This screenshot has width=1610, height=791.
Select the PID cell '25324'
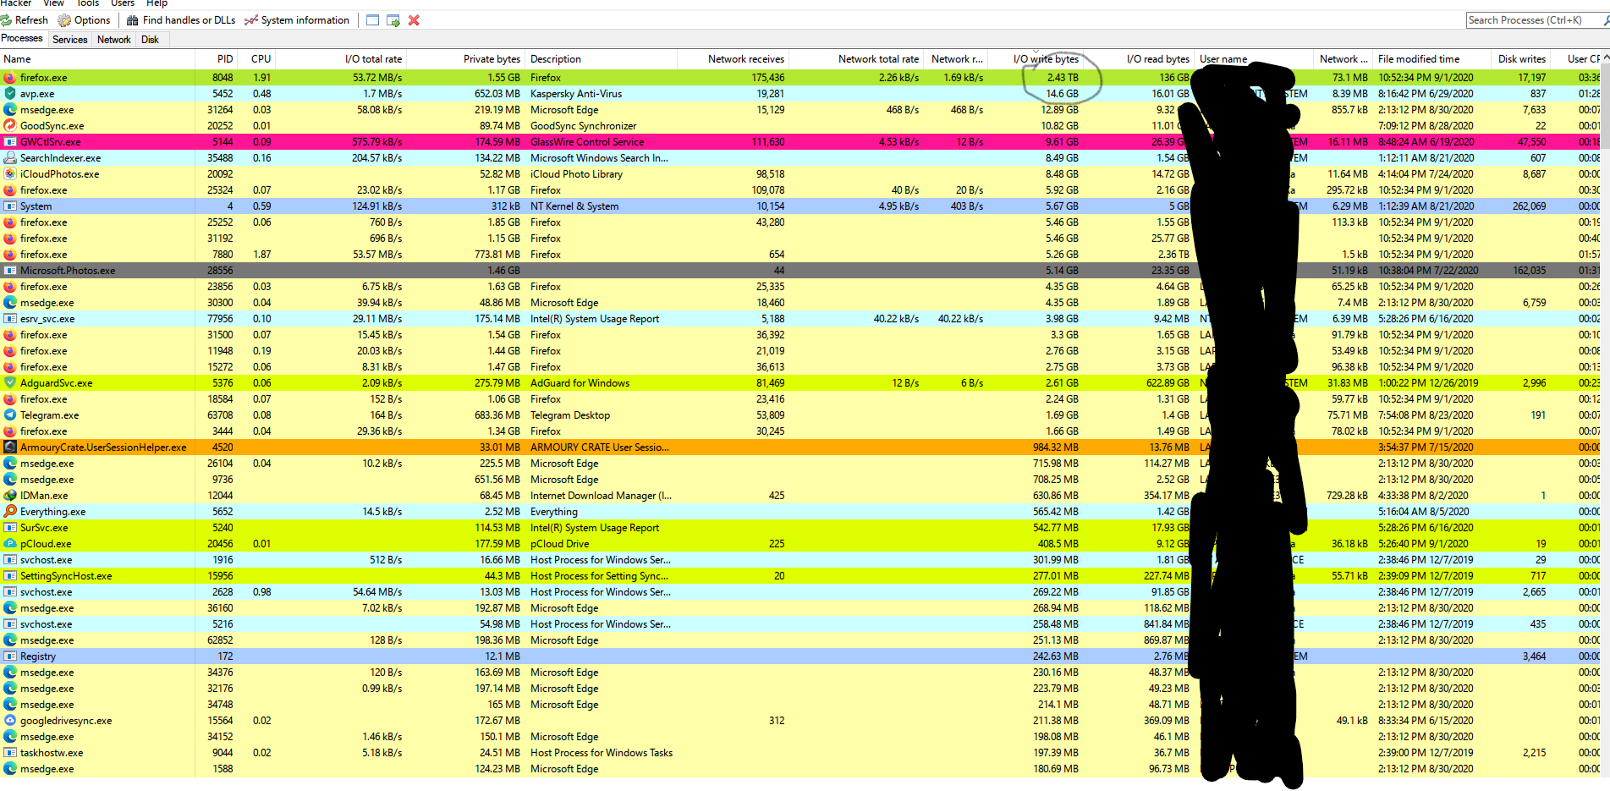[220, 190]
